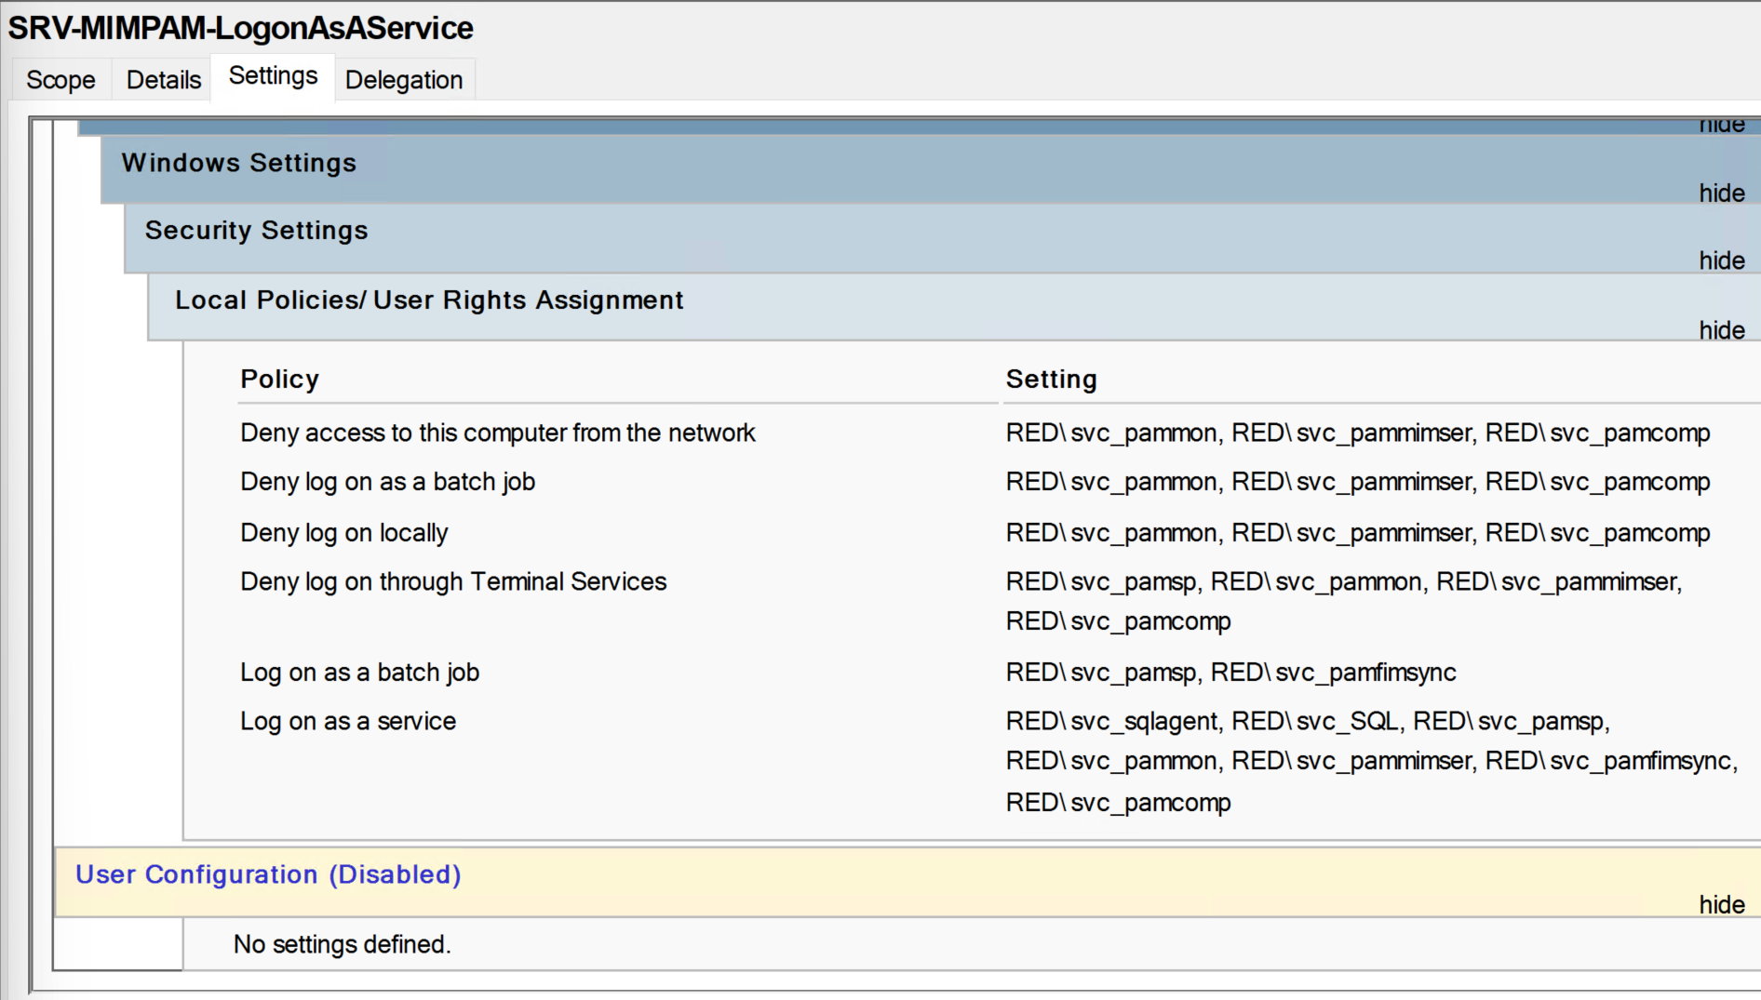This screenshot has width=1761, height=1000.
Task: Click User Configuration (Disabled) heading
Action: click(268, 875)
